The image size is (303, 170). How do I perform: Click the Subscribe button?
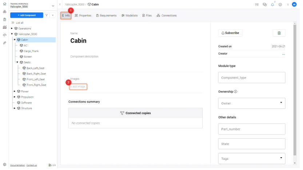click(x=230, y=33)
